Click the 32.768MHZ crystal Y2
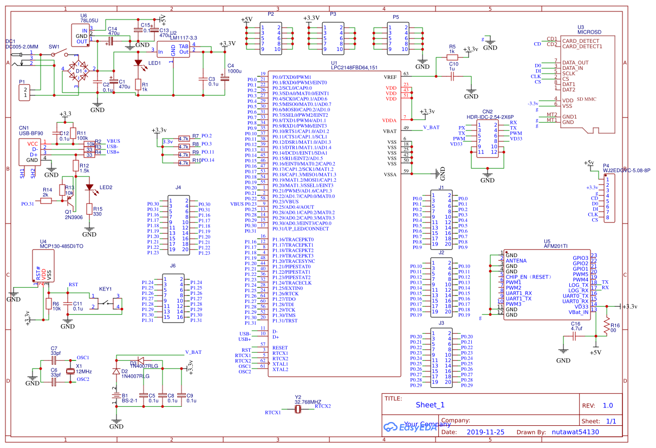 [297, 410]
